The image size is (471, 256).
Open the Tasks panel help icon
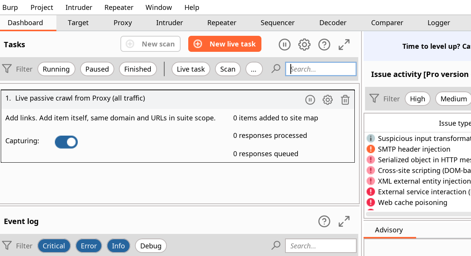pyautogui.click(x=324, y=45)
